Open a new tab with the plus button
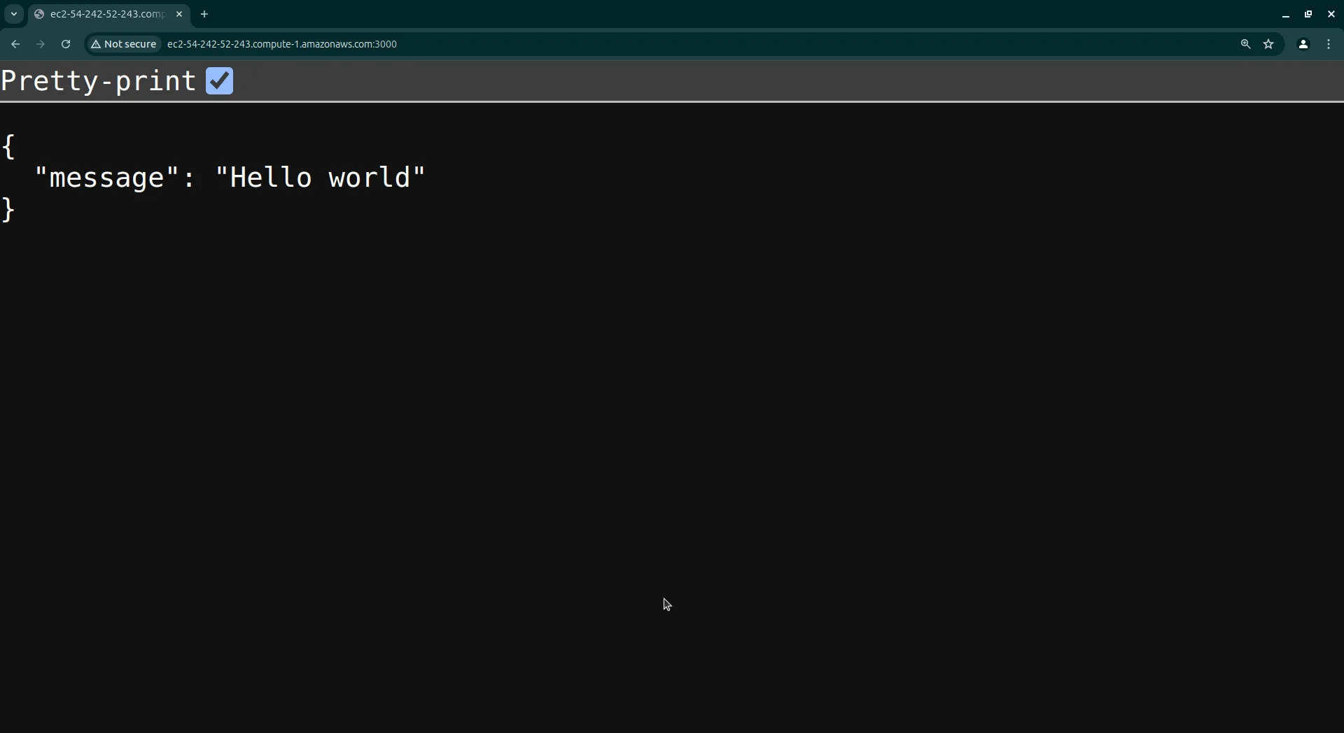Screen dimensions: 1344x733 tap(204, 14)
